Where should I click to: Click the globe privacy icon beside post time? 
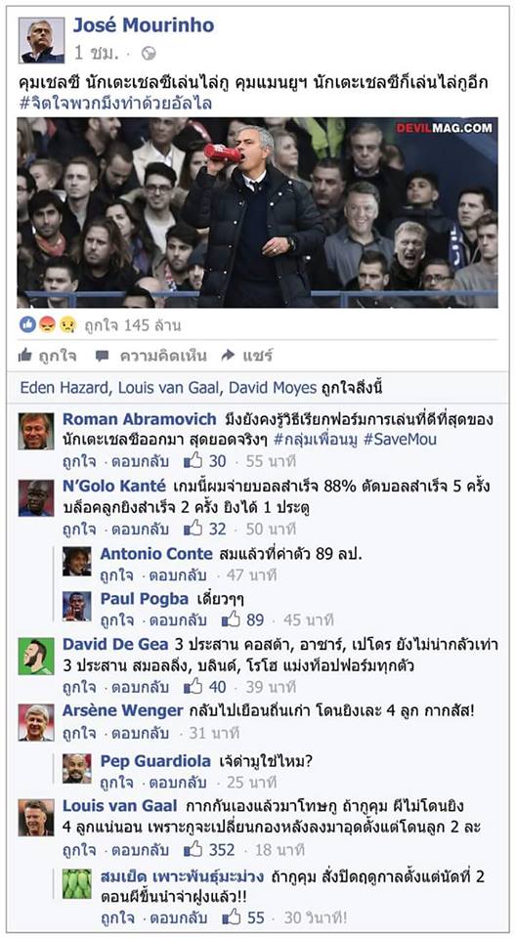click(x=149, y=53)
